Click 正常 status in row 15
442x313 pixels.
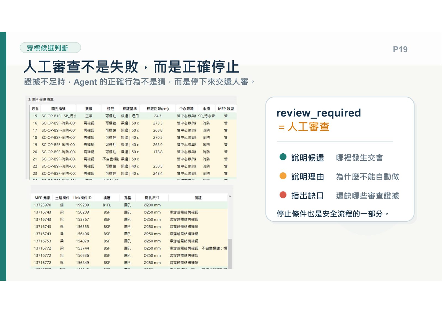click(89, 116)
